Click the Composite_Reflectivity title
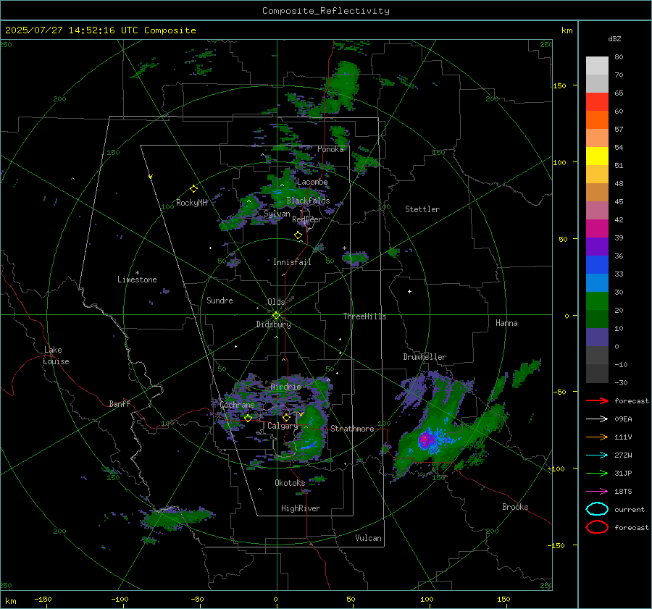 [326, 11]
